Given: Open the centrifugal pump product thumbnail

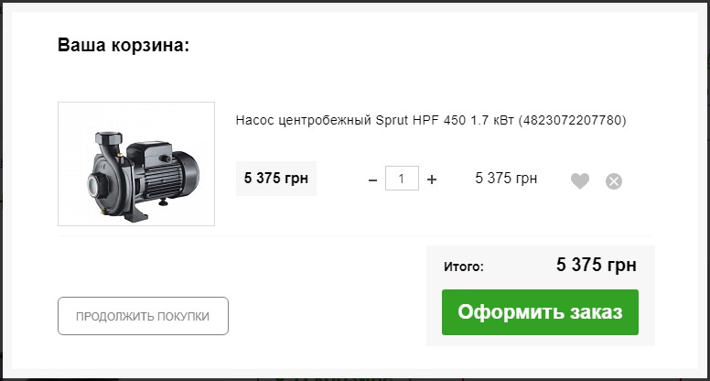Looking at the screenshot, I should (x=136, y=164).
